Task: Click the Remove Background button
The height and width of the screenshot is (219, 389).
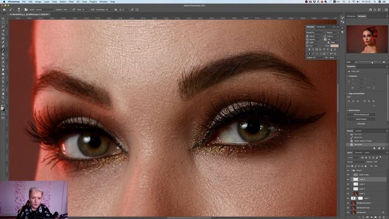Action: 361,115
